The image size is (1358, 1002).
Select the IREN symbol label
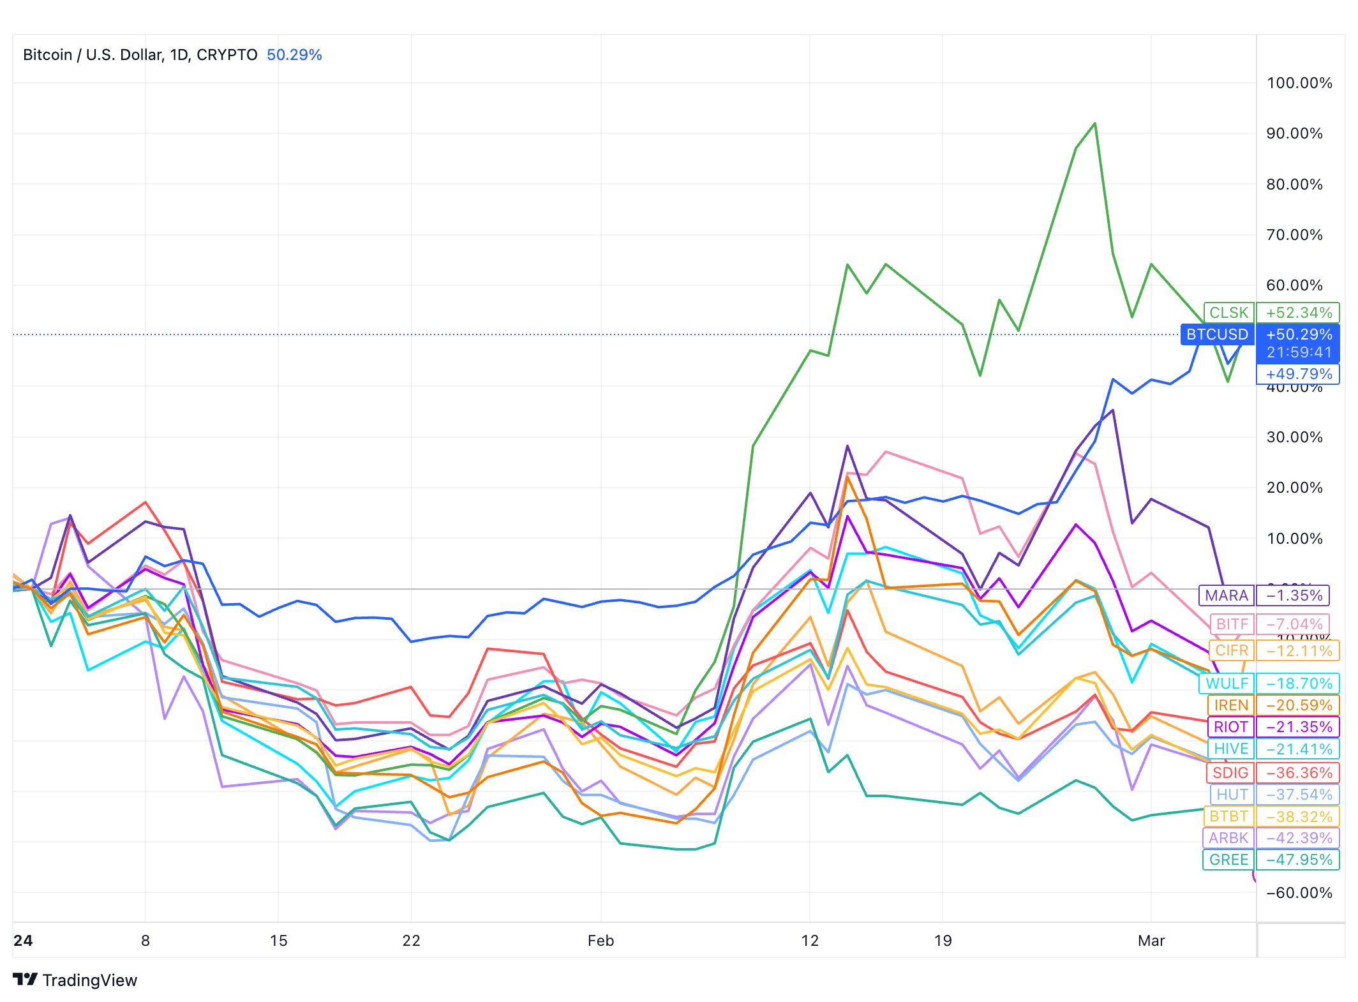(x=1230, y=705)
